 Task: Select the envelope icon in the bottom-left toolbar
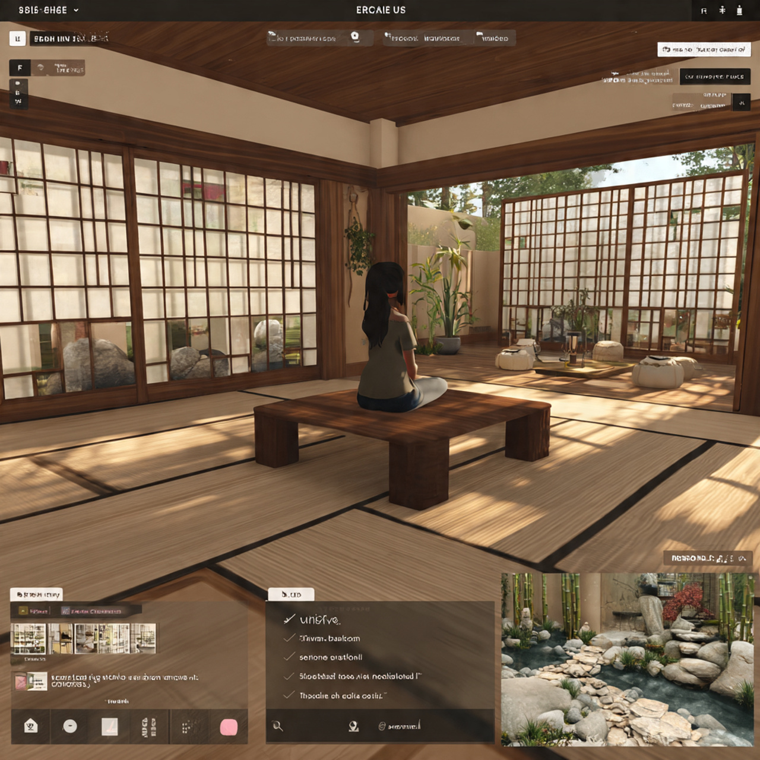pyautogui.click(x=31, y=727)
